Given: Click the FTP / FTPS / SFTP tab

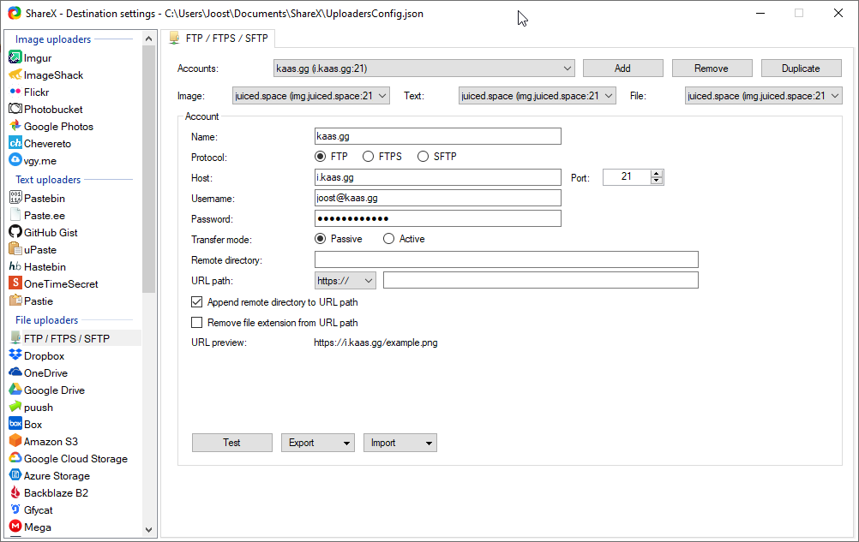Looking at the screenshot, I should point(219,39).
